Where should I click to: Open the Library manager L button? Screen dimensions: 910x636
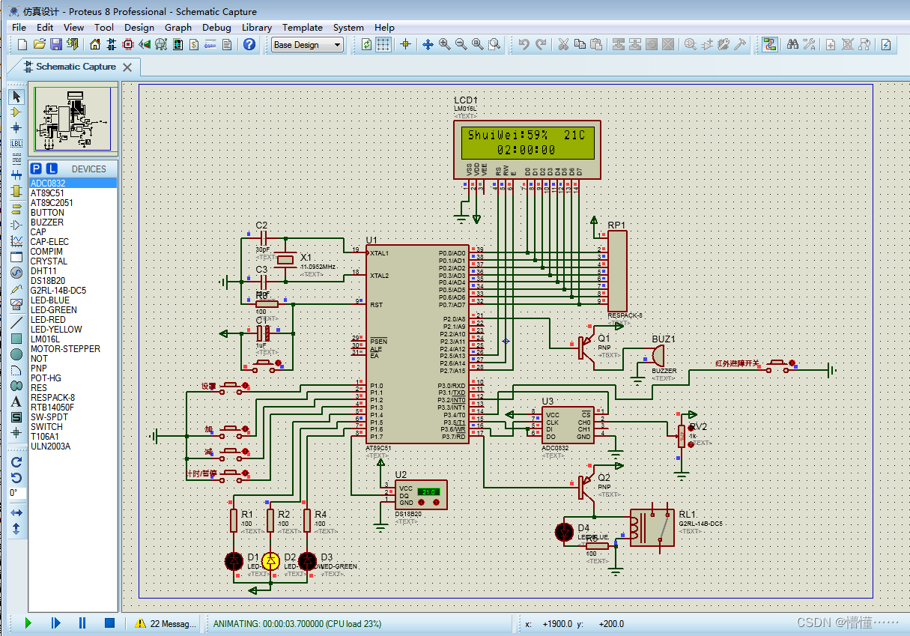pos(52,169)
